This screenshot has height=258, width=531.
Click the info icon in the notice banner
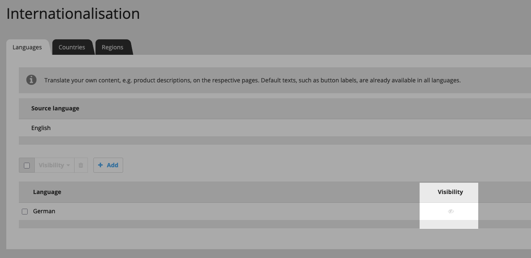(x=31, y=79)
